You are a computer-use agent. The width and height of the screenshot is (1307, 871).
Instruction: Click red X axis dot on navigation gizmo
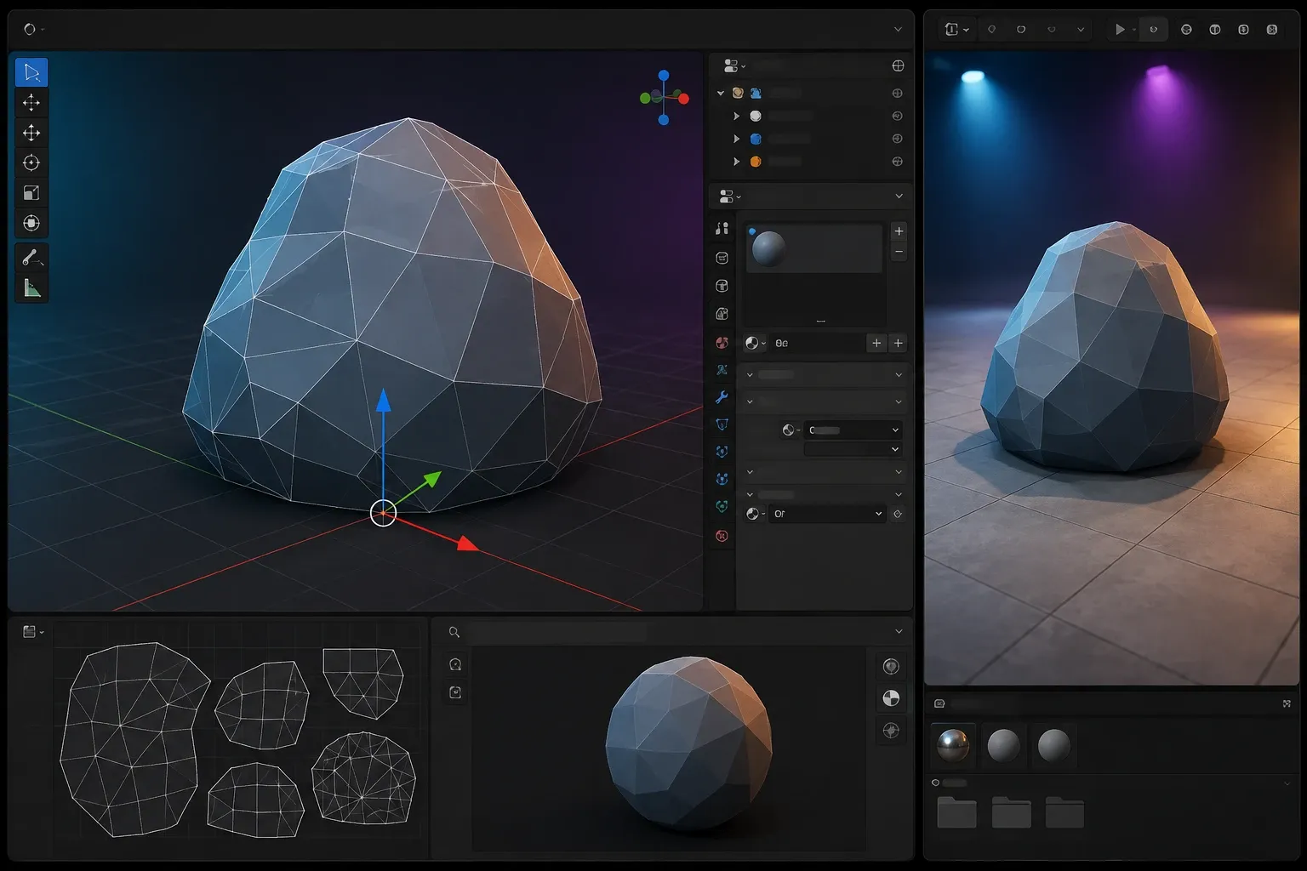click(683, 99)
